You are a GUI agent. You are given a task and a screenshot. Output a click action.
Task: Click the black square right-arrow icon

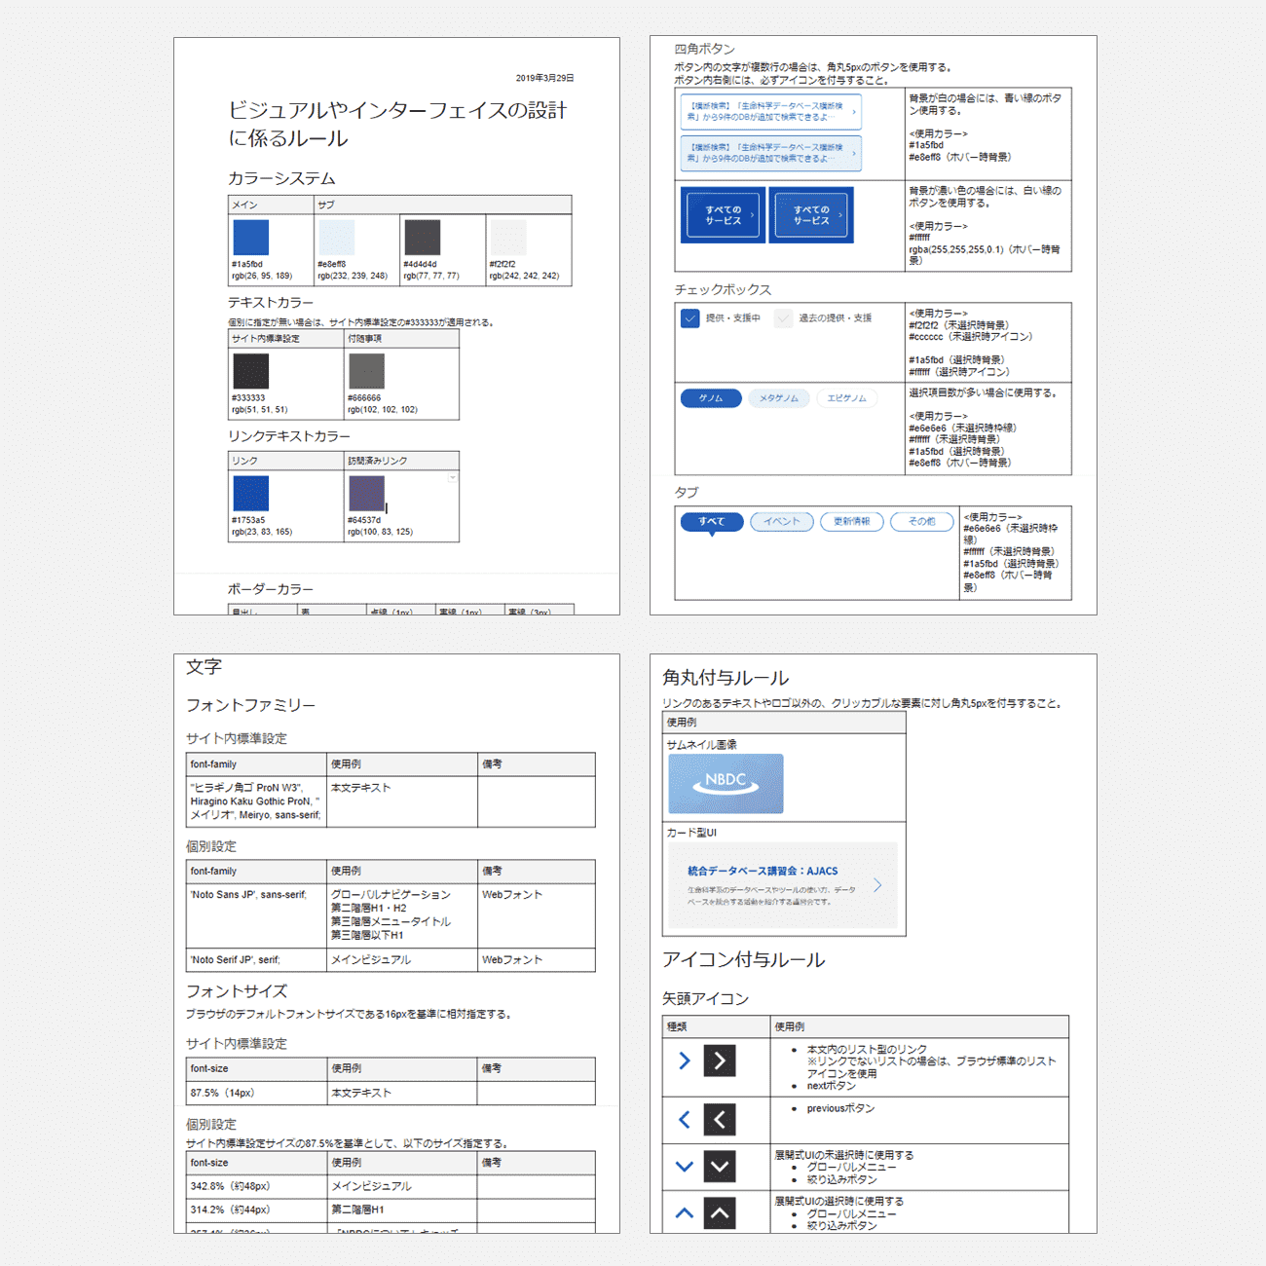coord(720,1061)
